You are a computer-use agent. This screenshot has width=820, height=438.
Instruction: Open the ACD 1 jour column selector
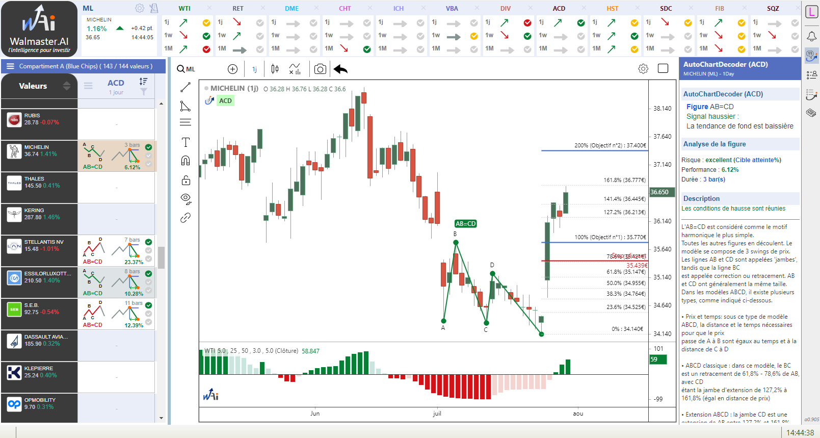116,86
